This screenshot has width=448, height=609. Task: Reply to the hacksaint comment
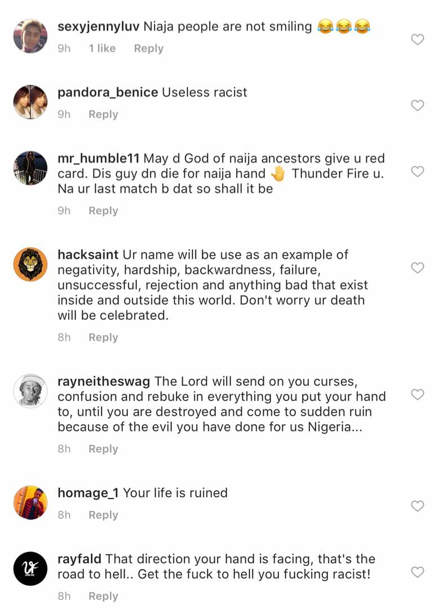pyautogui.click(x=103, y=337)
